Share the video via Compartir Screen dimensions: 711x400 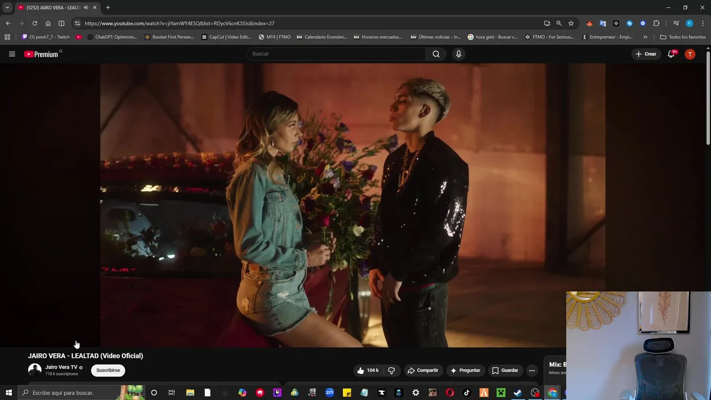423,371
